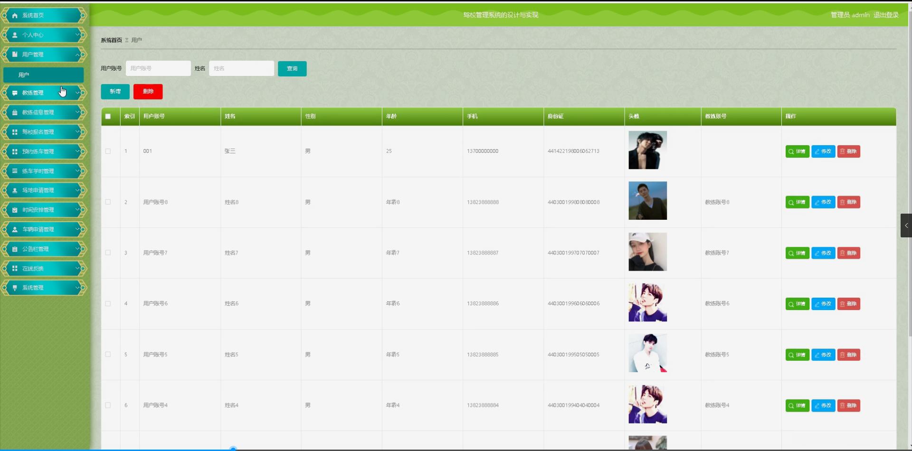Click the chat bubble icon for 教练管理

pyautogui.click(x=15, y=93)
